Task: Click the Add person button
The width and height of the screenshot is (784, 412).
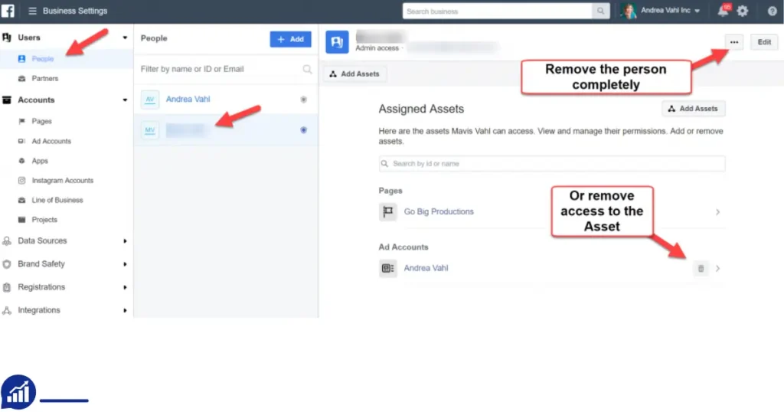Action: point(290,39)
